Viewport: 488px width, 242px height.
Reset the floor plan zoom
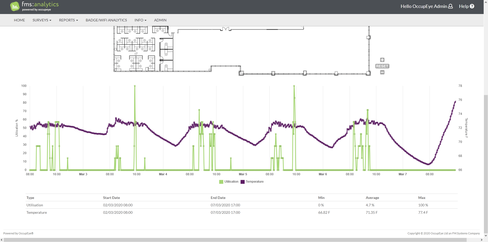382,66
